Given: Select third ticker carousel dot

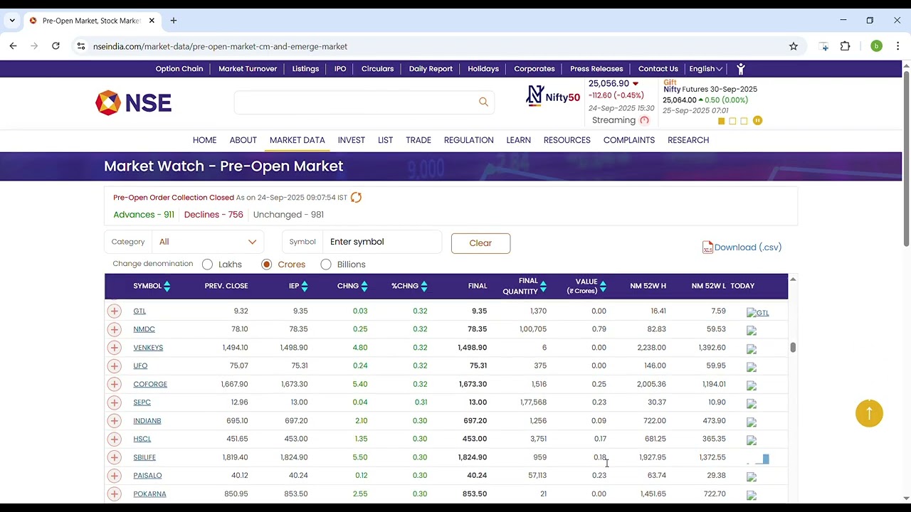Looking at the screenshot, I should (x=744, y=121).
